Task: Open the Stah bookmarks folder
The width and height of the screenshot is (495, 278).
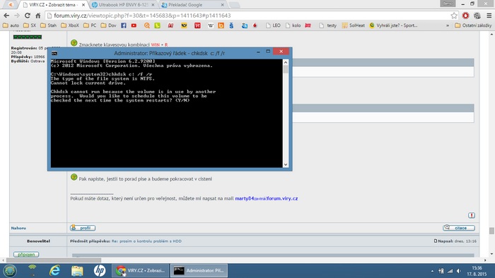Action: click(x=49, y=25)
